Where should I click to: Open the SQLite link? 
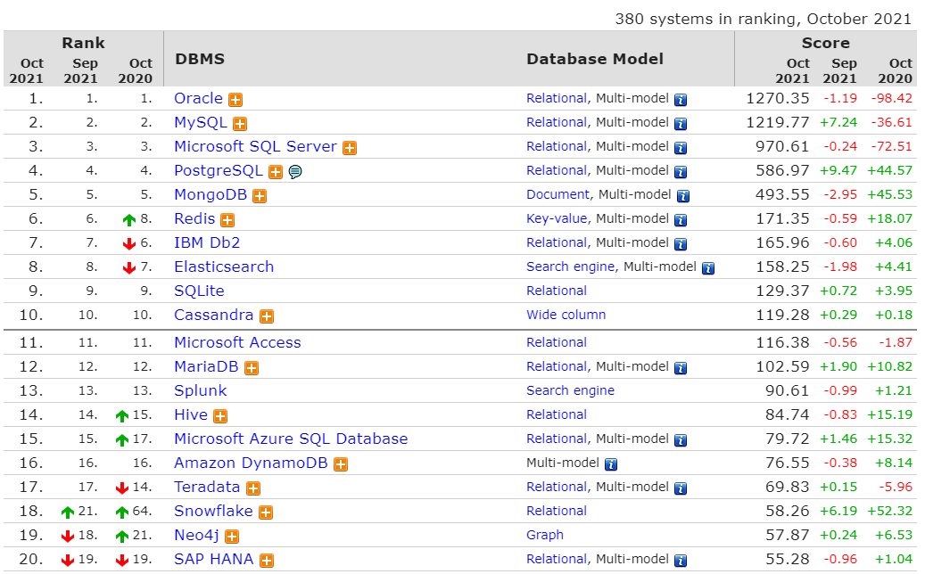[x=200, y=291]
